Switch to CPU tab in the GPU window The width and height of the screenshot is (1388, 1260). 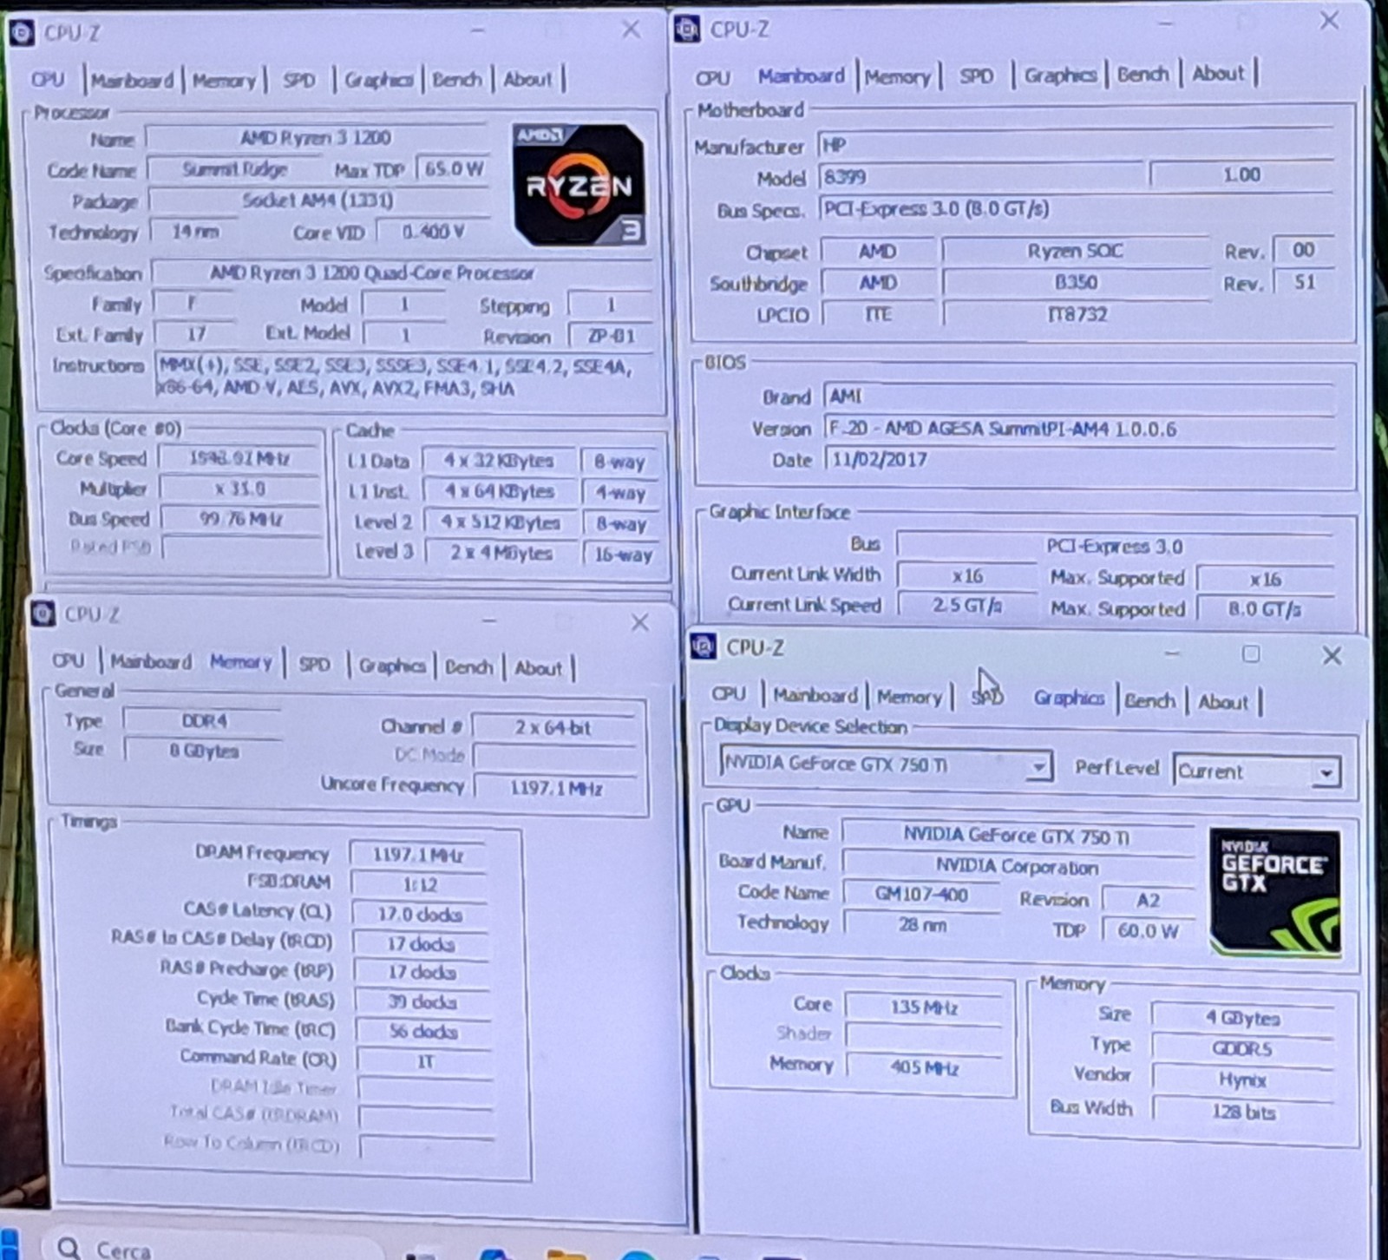tap(729, 694)
